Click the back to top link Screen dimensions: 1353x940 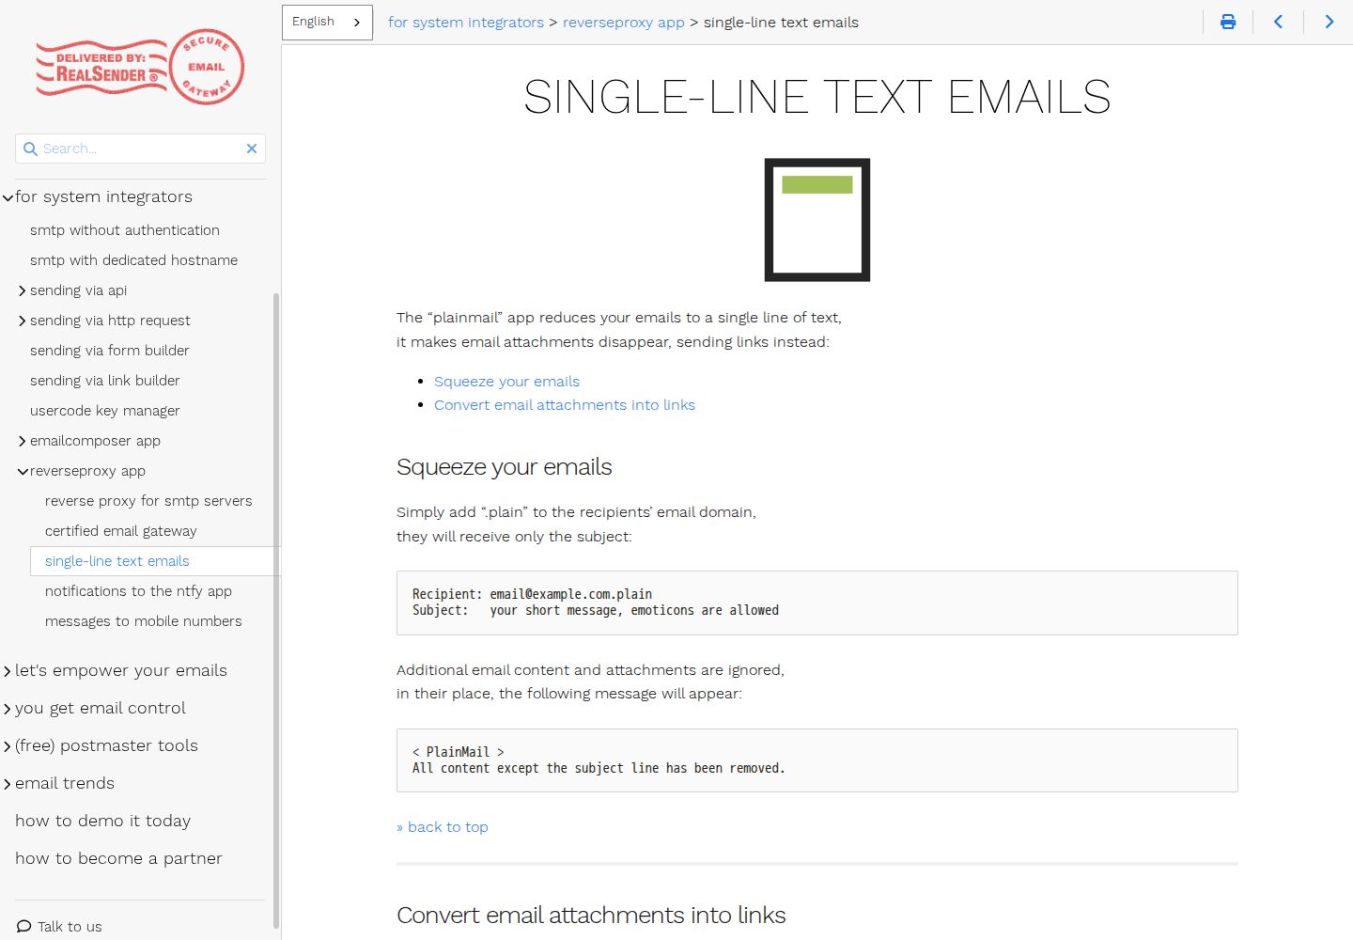[x=443, y=826]
